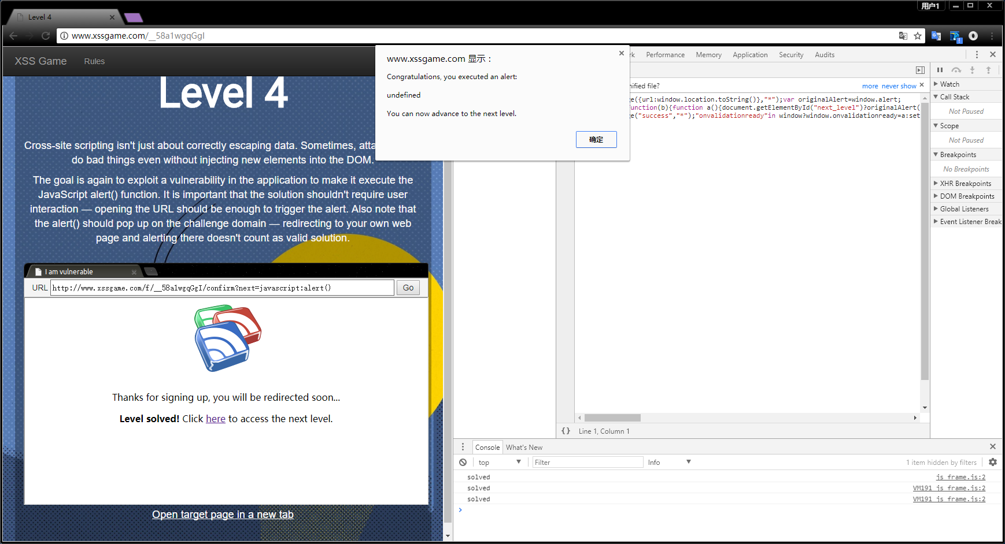Expand the Watch section
This screenshot has width=1005, height=544.
point(949,84)
